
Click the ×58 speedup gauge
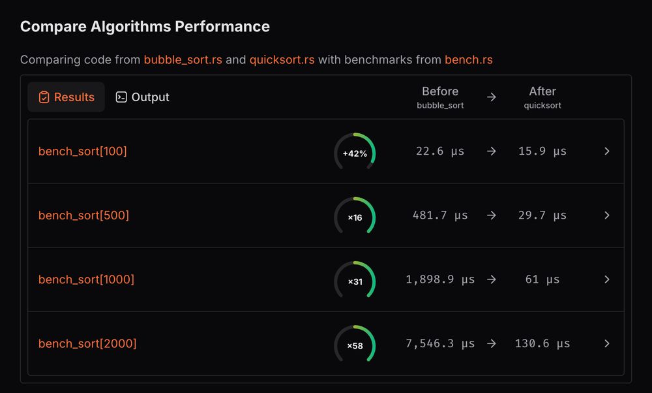355,344
